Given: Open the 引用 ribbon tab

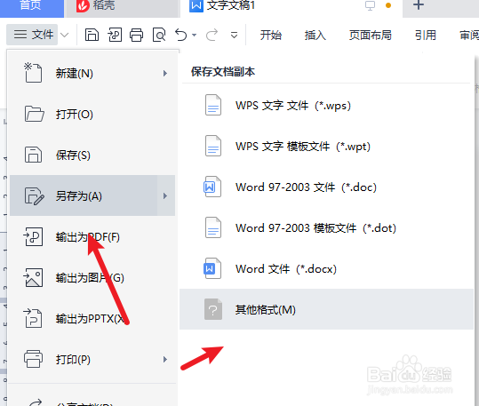Looking at the screenshot, I should pyautogui.click(x=425, y=36).
